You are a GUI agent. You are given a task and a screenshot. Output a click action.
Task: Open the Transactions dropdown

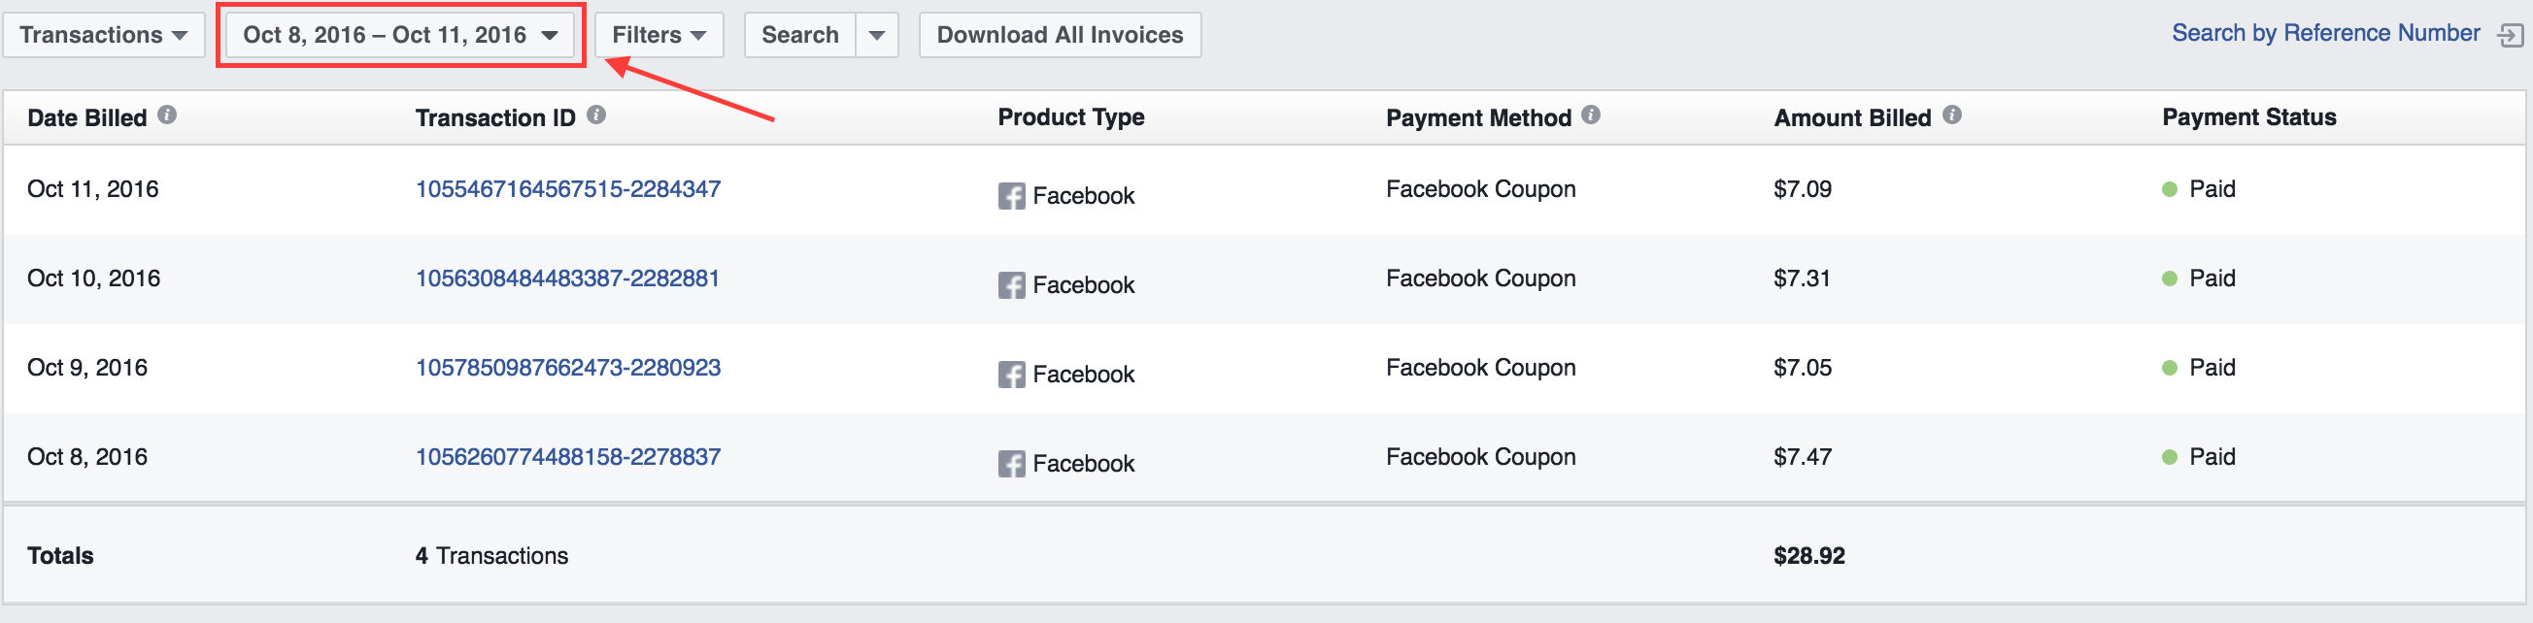[x=103, y=35]
